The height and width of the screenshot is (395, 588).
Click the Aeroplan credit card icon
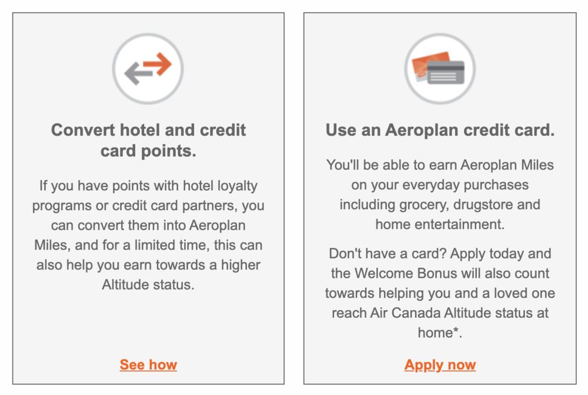440,69
